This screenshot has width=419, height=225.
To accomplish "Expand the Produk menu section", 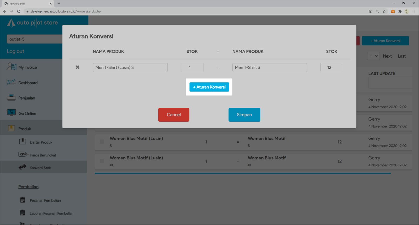I will pyautogui.click(x=25, y=129).
